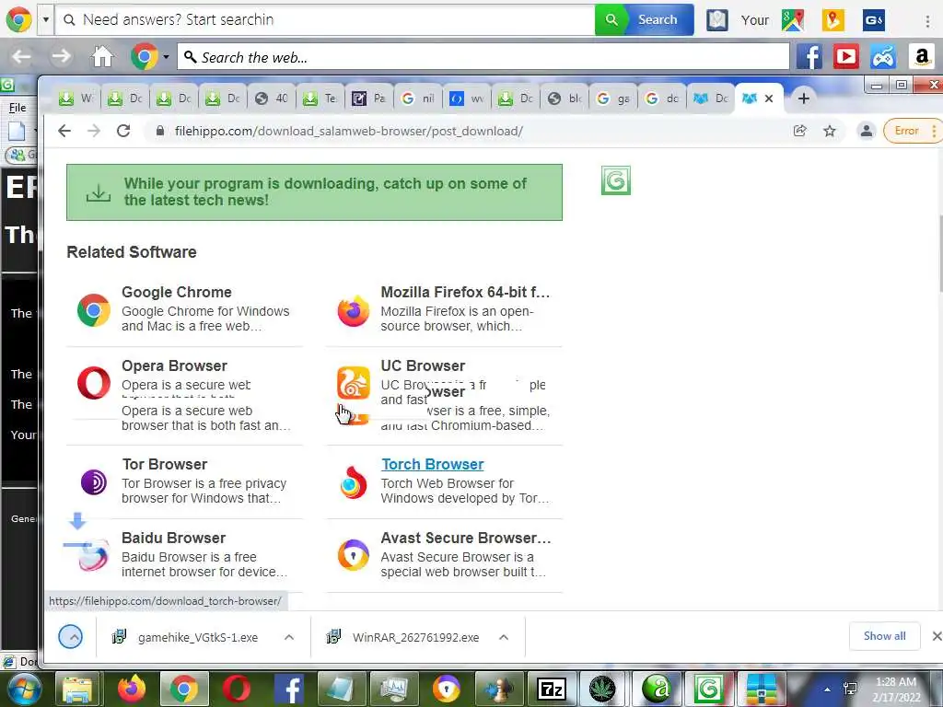Go back in the front browser window
Screen dimensions: 943x707
pos(64,131)
